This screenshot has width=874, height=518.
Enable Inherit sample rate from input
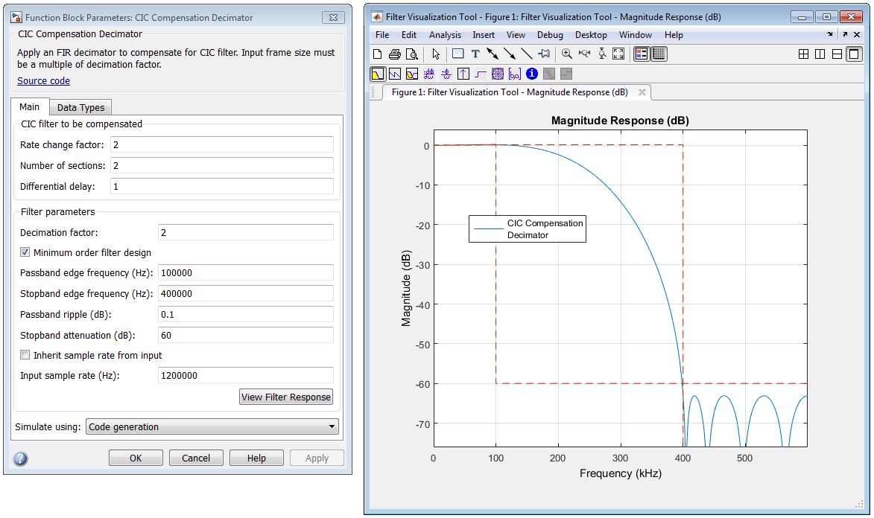point(25,355)
